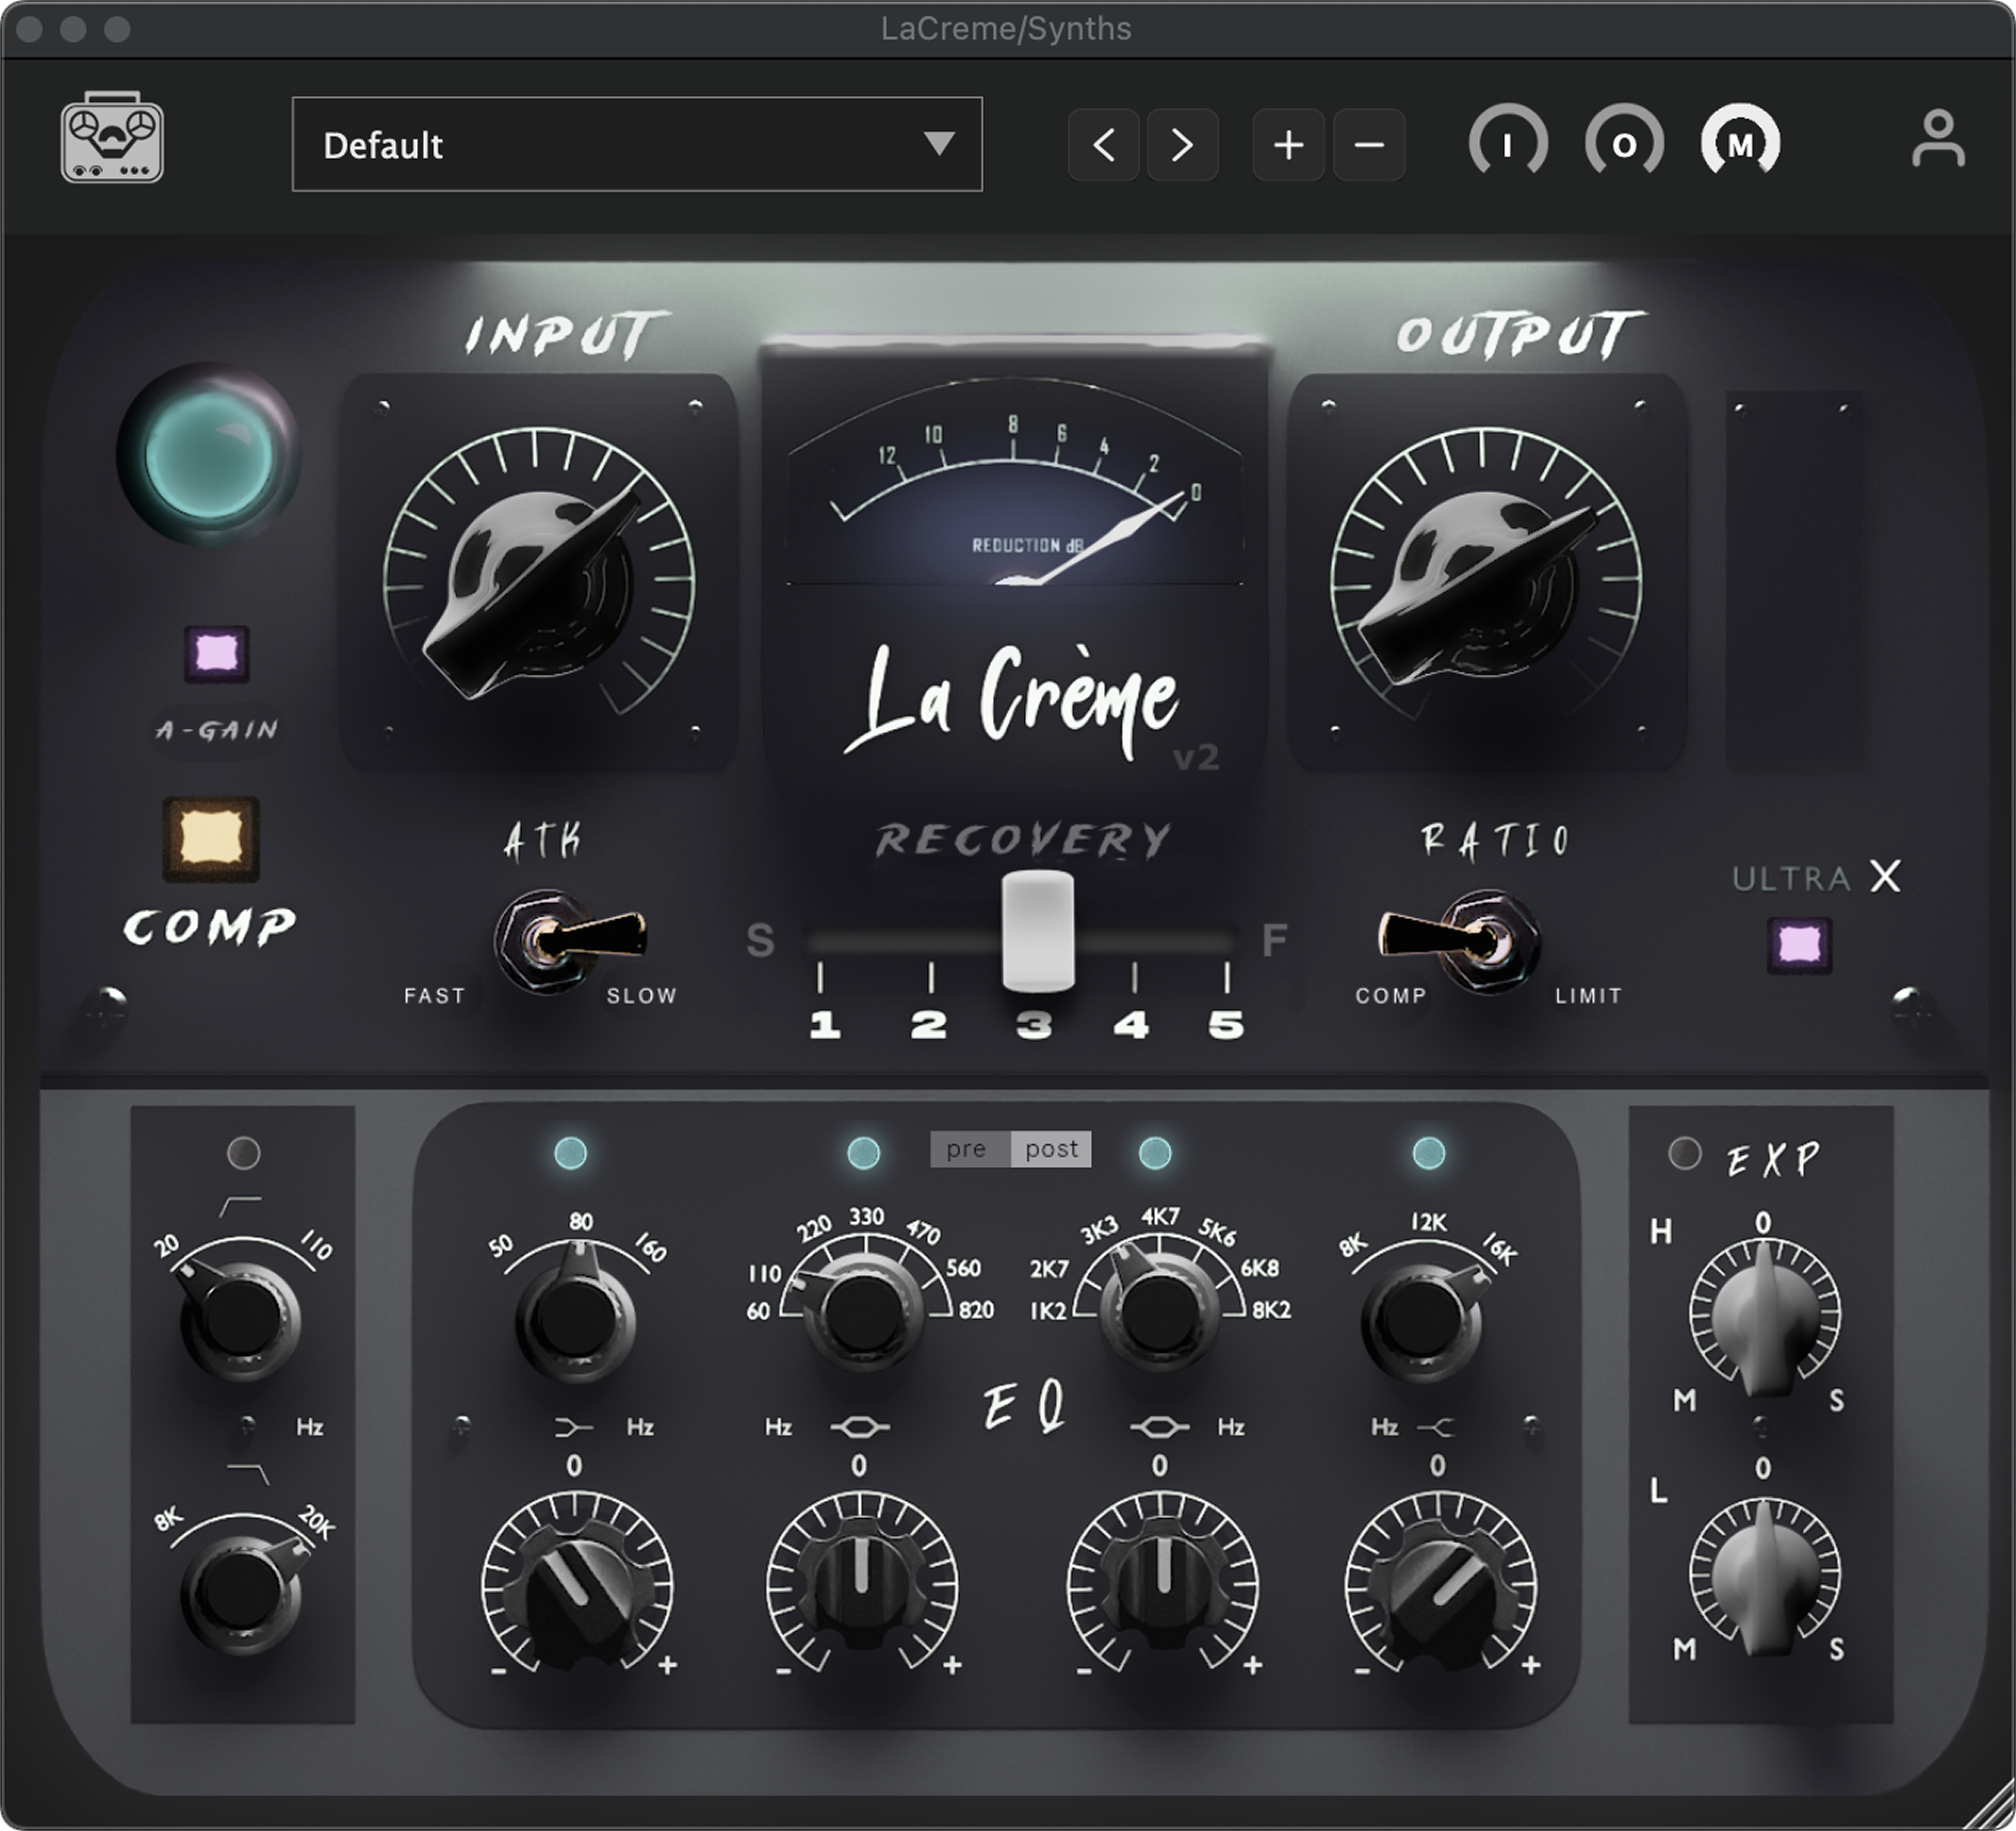Toggle the high-mid band LED
Image resolution: width=2016 pixels, height=1831 pixels.
(x=1155, y=1152)
